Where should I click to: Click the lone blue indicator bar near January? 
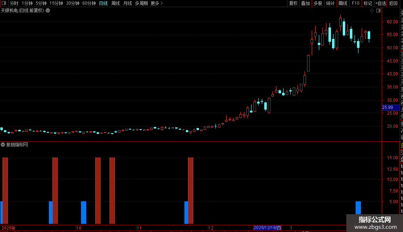tap(358, 208)
